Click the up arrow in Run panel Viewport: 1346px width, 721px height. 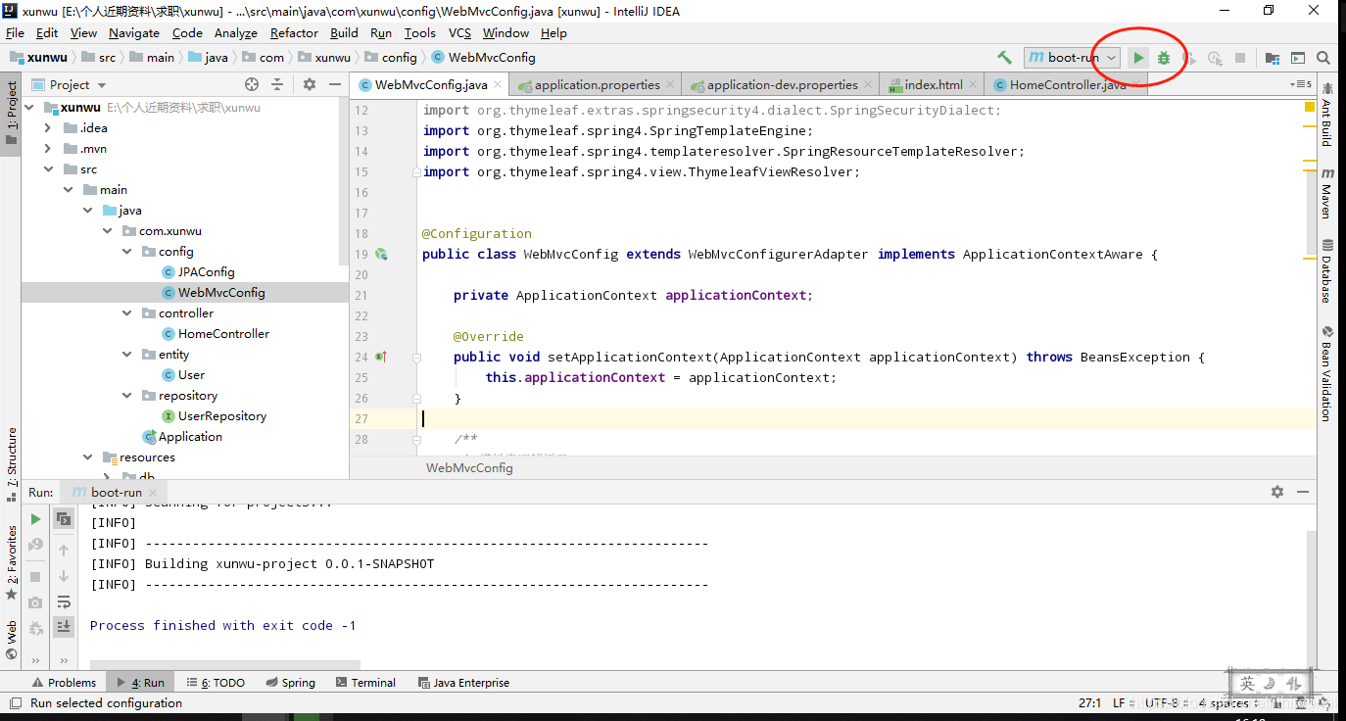pyautogui.click(x=64, y=551)
